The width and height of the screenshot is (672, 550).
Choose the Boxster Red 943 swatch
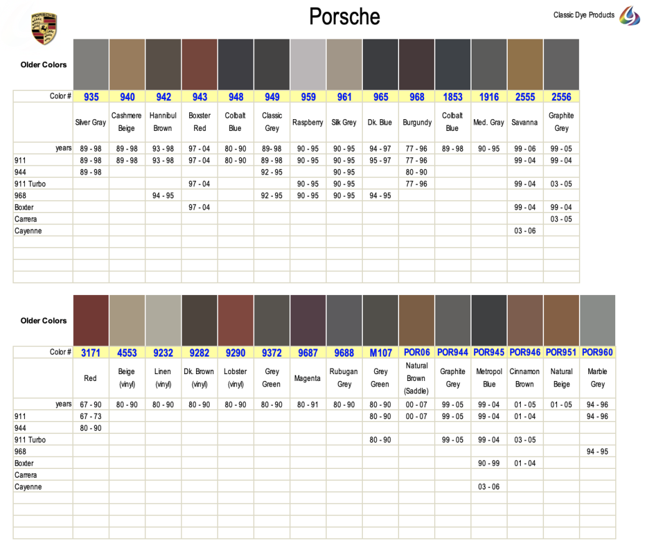tap(199, 64)
